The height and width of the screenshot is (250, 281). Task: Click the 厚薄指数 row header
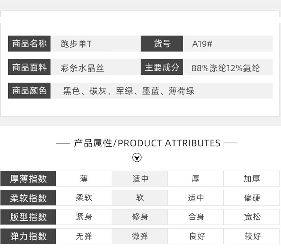pos(28,179)
